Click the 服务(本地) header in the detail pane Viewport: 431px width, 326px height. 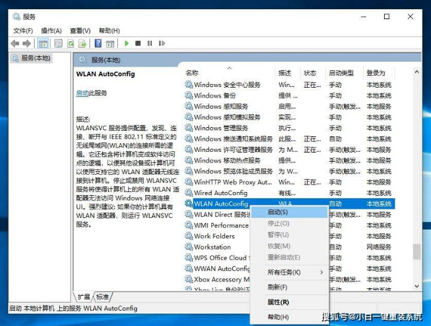(x=106, y=60)
